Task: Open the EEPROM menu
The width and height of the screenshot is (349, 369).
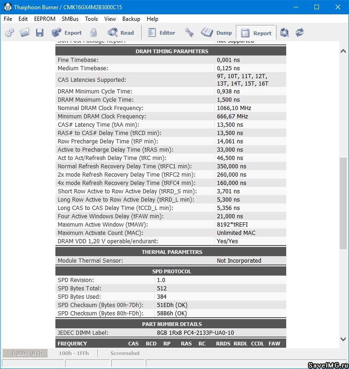Action: point(45,19)
